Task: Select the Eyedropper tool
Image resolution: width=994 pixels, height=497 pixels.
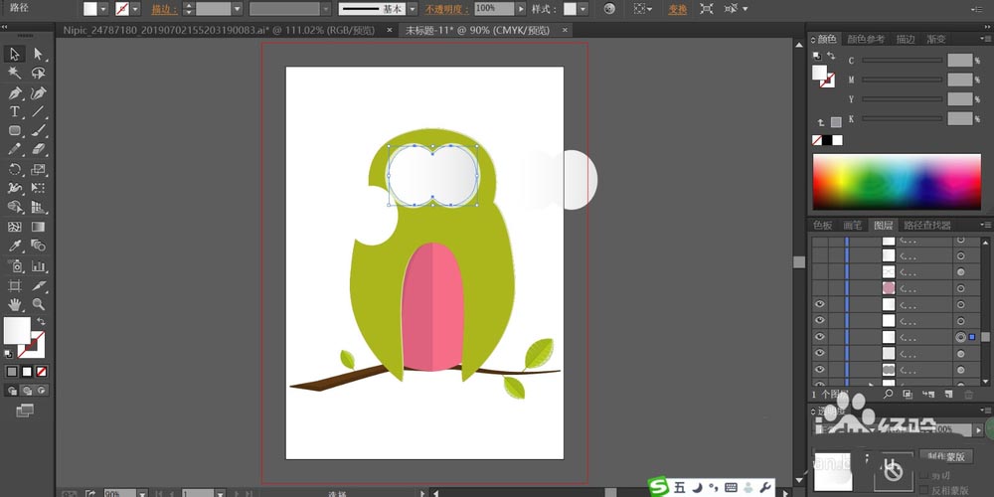Action: (15, 246)
